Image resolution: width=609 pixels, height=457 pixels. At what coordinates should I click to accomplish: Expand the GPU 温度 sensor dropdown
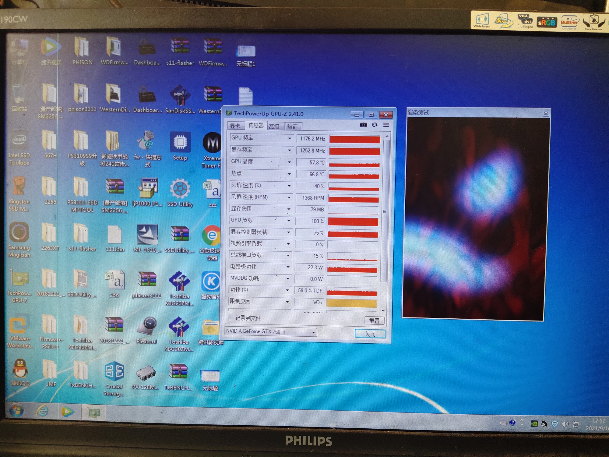(289, 162)
